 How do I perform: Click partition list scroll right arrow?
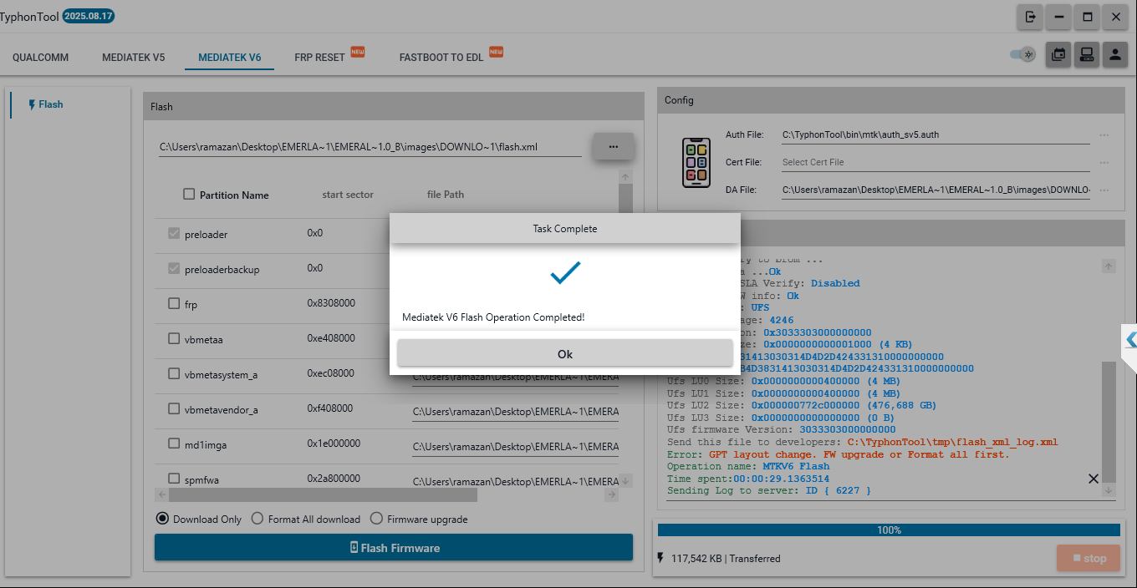(x=611, y=494)
